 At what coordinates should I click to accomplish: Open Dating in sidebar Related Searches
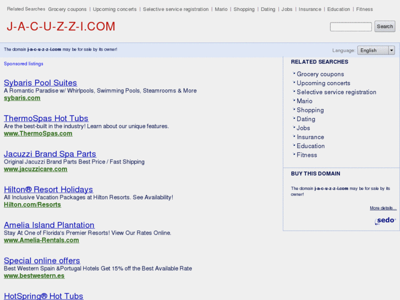306,119
